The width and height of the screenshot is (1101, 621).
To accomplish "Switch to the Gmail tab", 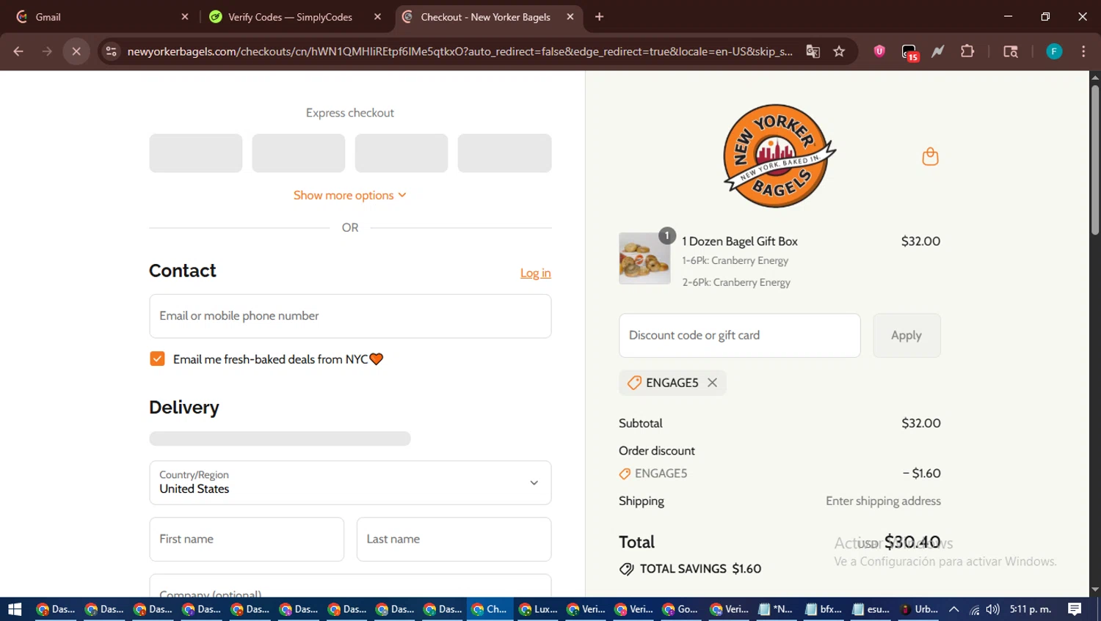I will pos(103,17).
